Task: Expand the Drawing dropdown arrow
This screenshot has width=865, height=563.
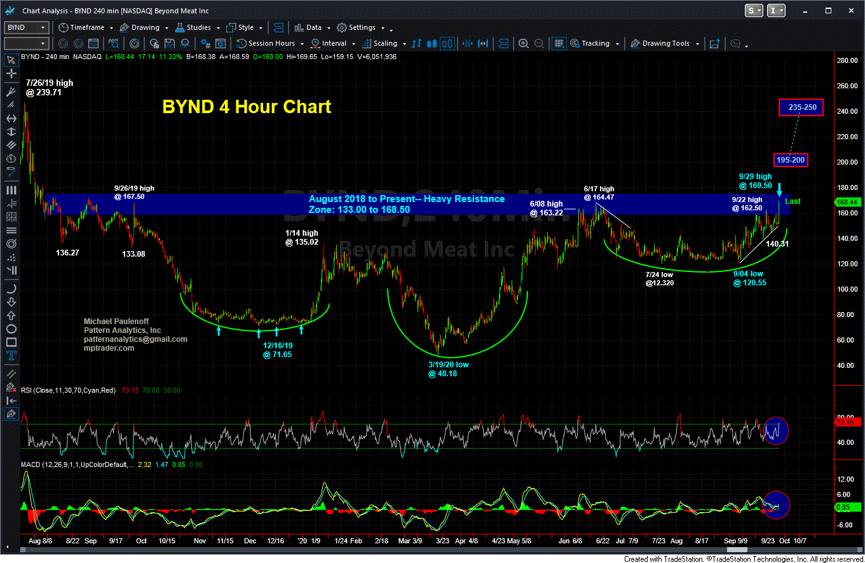Action: point(166,28)
